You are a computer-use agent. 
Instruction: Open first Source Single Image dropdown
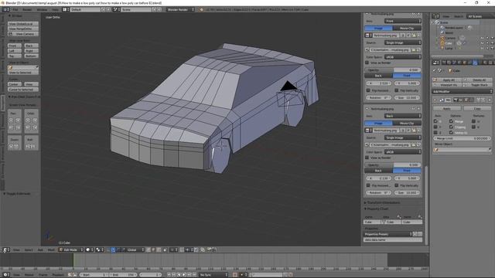pyautogui.click(x=402, y=42)
